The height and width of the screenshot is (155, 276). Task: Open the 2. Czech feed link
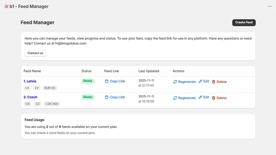point(30,97)
